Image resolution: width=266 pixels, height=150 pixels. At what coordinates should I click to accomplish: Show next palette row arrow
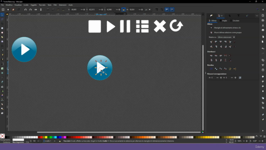(261, 136)
